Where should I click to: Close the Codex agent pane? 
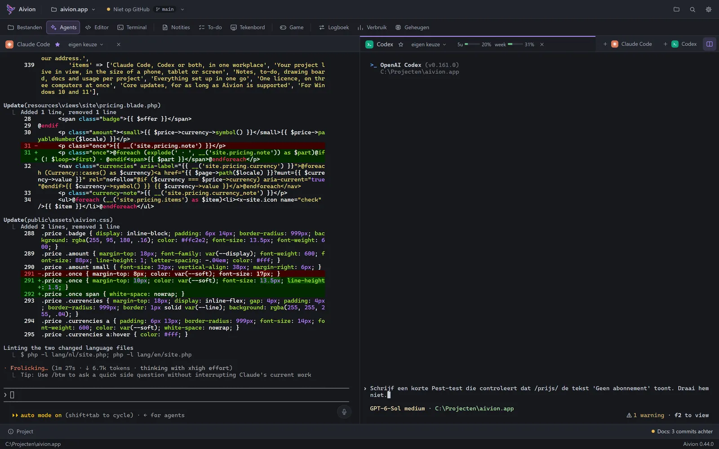point(542,44)
